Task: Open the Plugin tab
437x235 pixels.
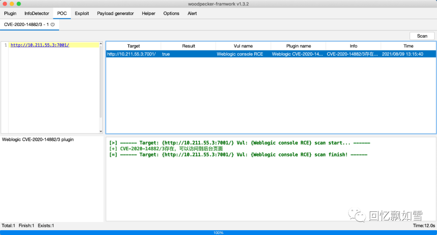Action: [10, 13]
